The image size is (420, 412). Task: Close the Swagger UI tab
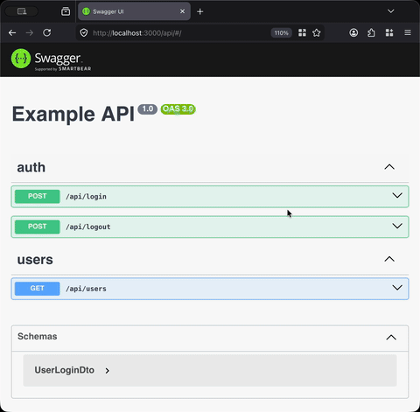point(183,11)
